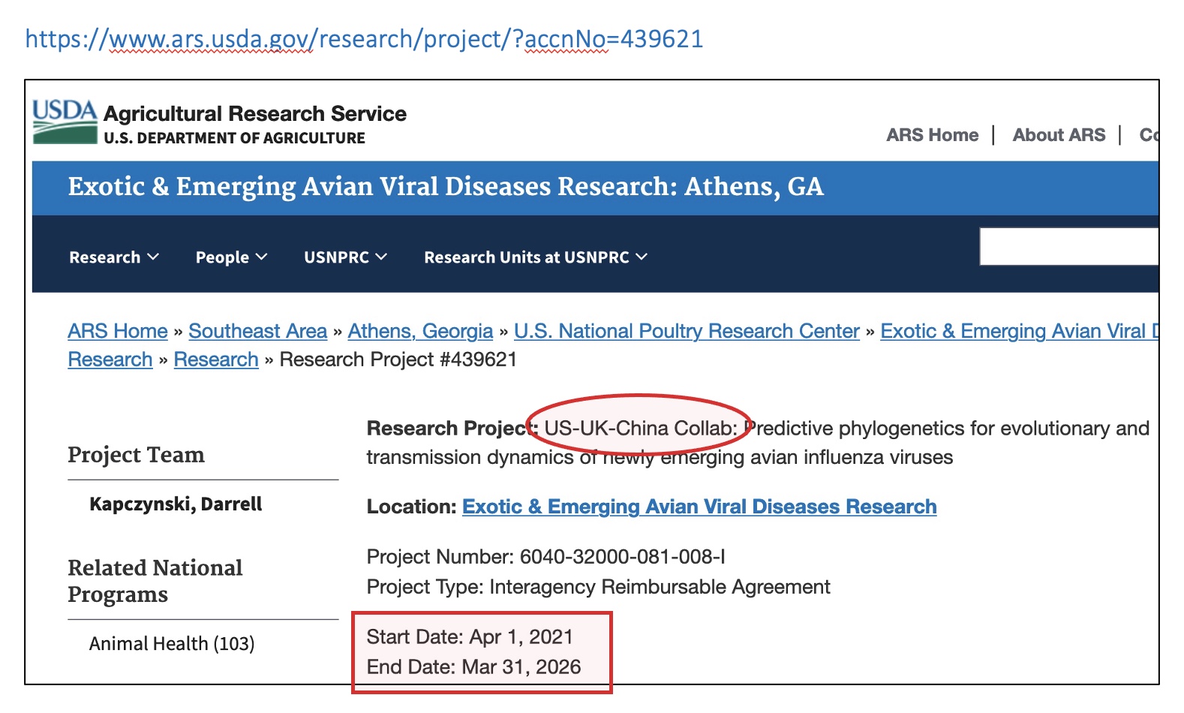Open the URL link above the screenshot
Viewport: 1184px width, 713px height.
(x=364, y=39)
